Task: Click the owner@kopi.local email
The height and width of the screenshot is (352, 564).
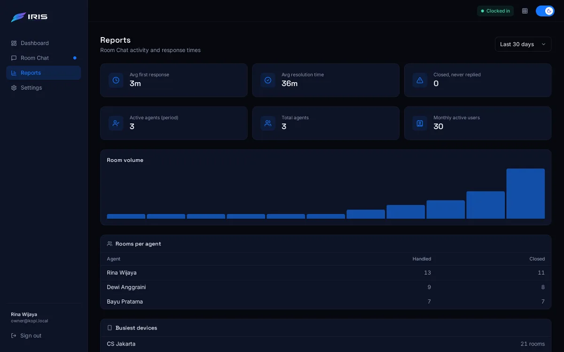Action: point(30,321)
